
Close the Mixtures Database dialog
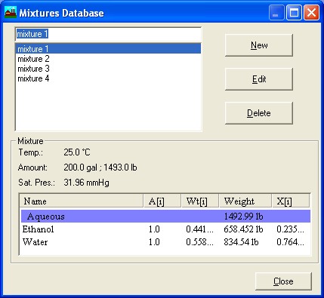pos(283,281)
